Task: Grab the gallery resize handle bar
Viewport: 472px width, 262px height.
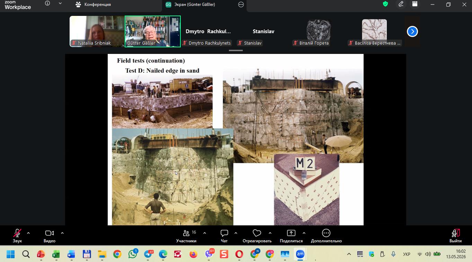Action: click(x=236, y=50)
